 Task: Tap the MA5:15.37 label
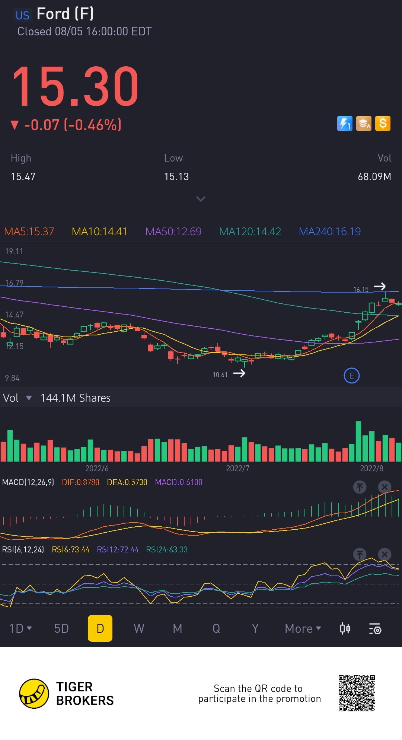(29, 232)
